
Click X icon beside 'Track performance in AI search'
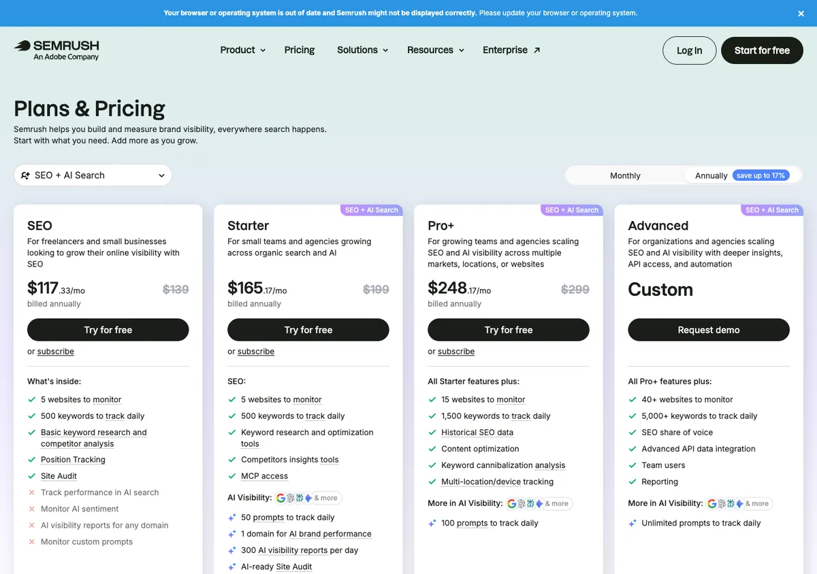[x=31, y=492]
